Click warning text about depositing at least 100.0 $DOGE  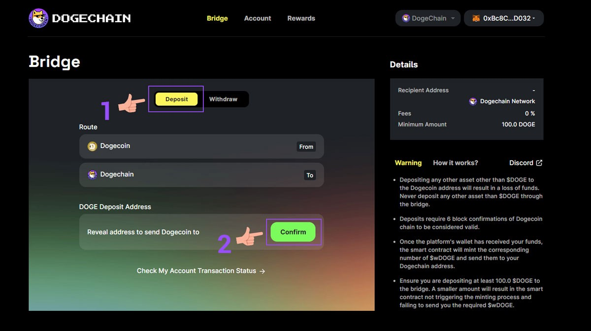pos(471,293)
